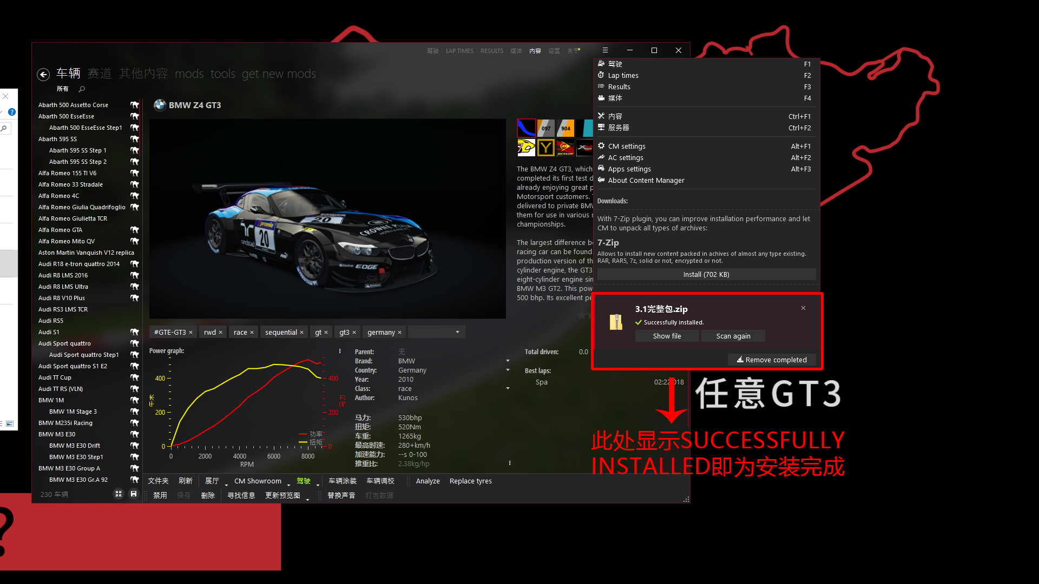Remove the sequential tag

click(301, 333)
